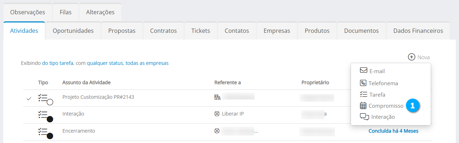Toggle status circle on Interação row

tap(50, 119)
